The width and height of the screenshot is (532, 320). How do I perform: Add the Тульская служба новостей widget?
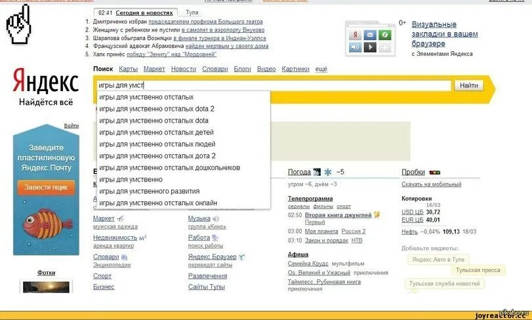(445, 283)
